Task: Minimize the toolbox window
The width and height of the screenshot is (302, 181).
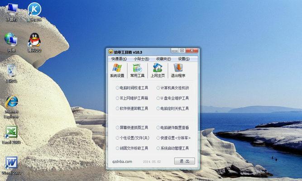Action: [174, 50]
